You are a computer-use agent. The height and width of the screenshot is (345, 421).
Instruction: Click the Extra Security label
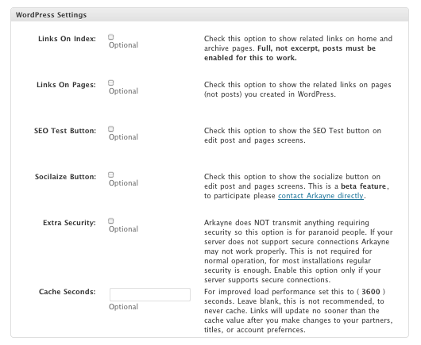coord(69,223)
